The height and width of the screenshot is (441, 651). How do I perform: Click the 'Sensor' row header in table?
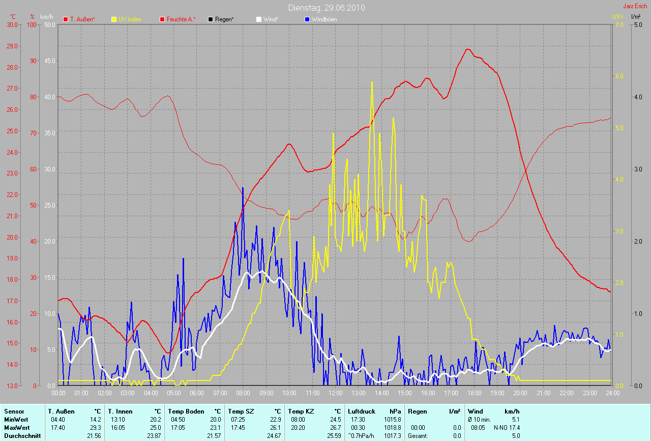(14, 411)
